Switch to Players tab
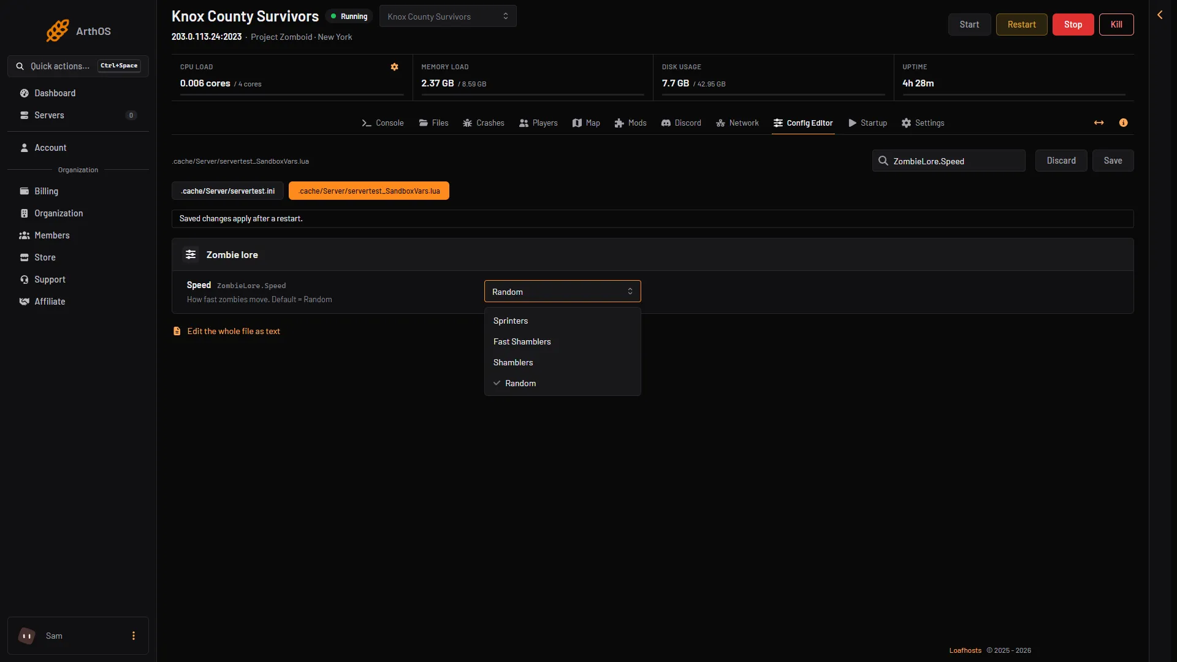This screenshot has width=1177, height=662. point(538,123)
